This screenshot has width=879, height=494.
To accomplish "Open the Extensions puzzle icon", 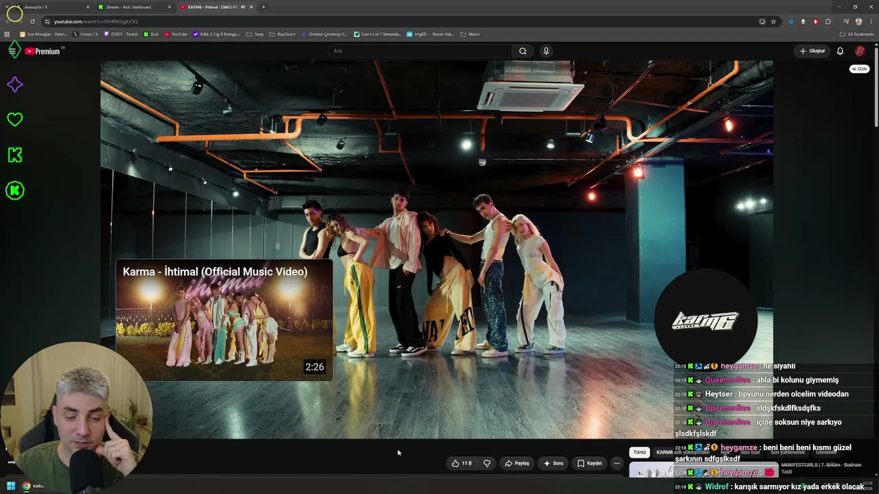I will [x=828, y=21].
